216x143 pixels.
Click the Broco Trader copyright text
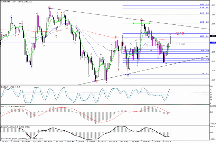pos(22,139)
